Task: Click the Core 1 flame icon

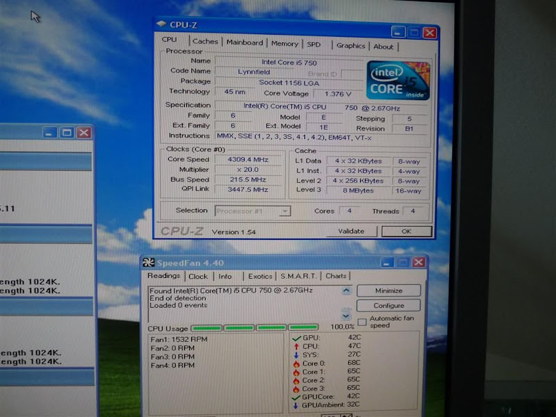Action: tap(297, 373)
